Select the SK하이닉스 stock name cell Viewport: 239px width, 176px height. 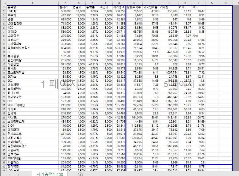click(33, 138)
